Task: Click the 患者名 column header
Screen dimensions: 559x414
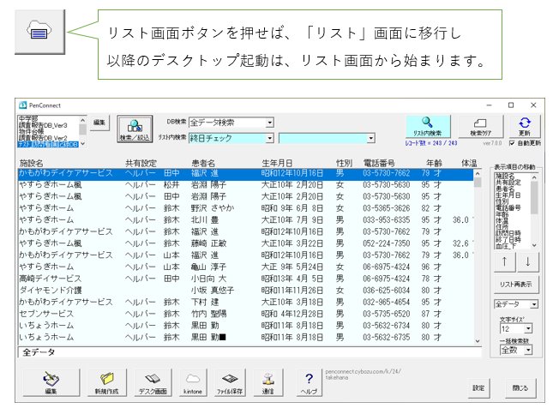Action: click(x=203, y=163)
